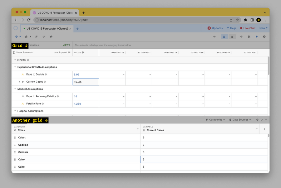281x188 pixels.
Task: Open the Cities category dropdown arrow
Action: (138, 129)
